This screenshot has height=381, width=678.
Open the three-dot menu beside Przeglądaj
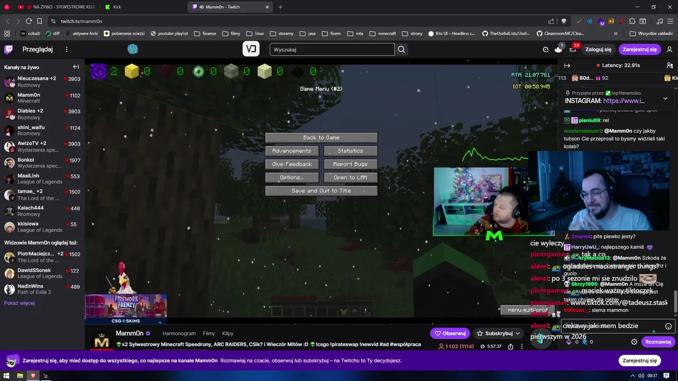[x=67, y=49]
